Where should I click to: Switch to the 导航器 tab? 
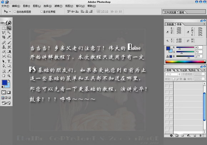pos(170,24)
